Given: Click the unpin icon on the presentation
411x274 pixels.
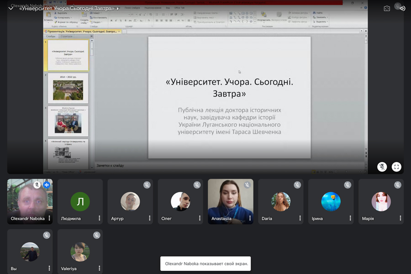Looking at the screenshot, I should tap(382, 167).
